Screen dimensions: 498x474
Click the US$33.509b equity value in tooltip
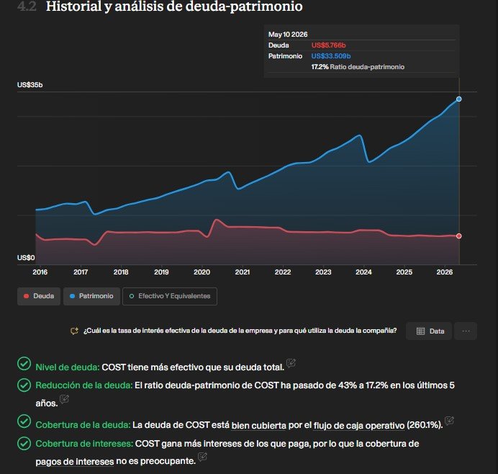(331, 56)
